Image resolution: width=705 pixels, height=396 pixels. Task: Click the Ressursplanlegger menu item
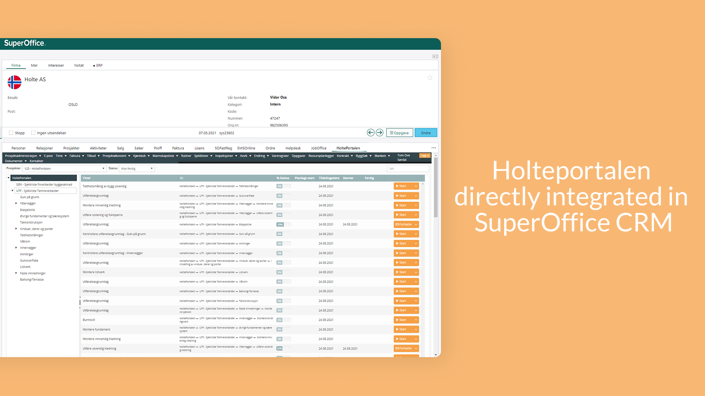click(x=321, y=156)
